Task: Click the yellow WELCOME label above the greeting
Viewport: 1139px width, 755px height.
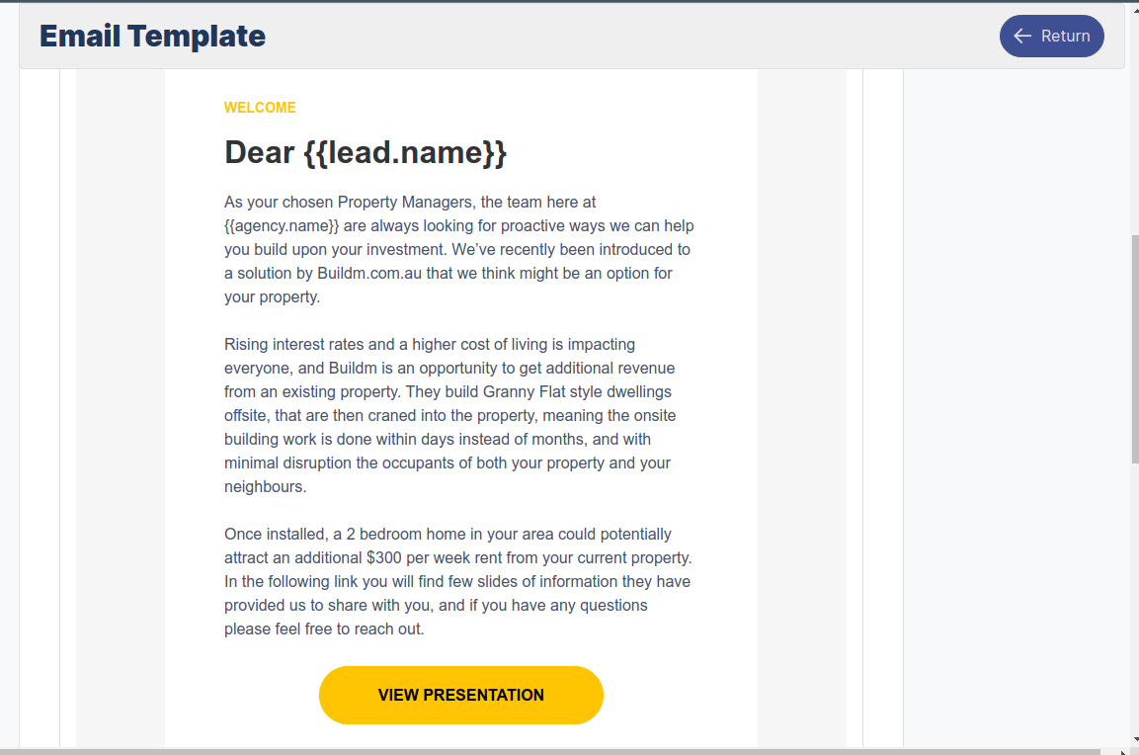Action: coord(260,108)
